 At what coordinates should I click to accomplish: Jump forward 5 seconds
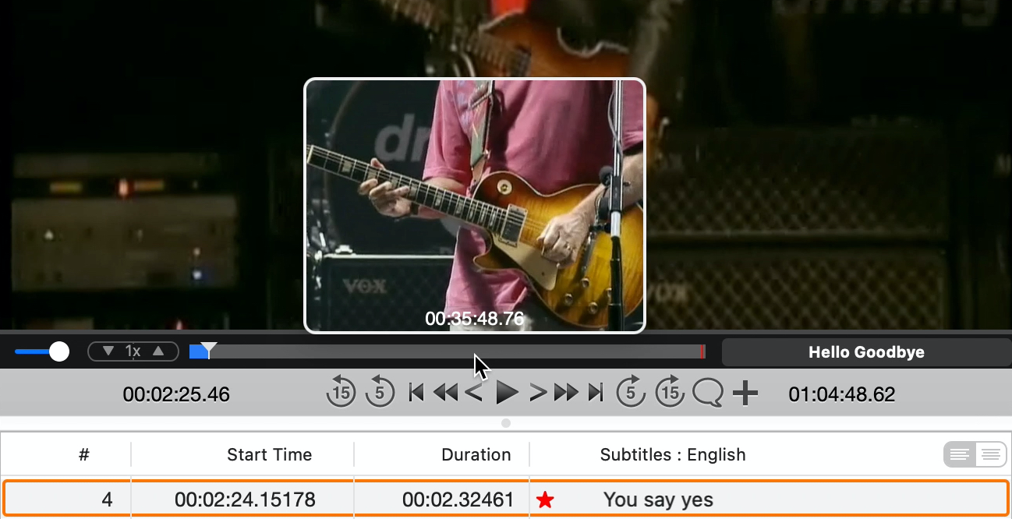pyautogui.click(x=631, y=393)
